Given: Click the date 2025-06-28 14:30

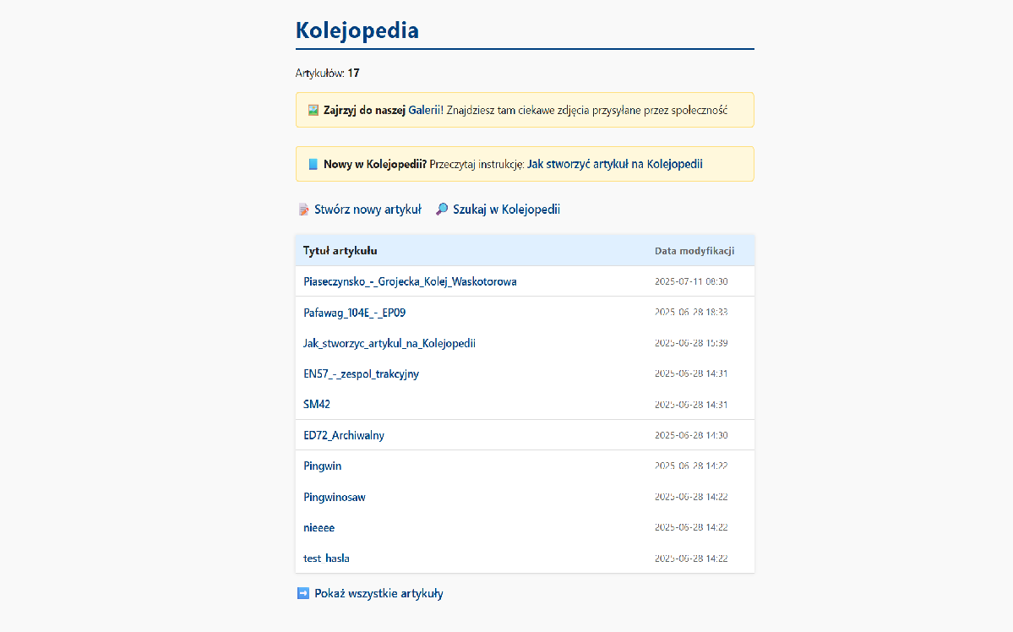Looking at the screenshot, I should click(x=691, y=435).
